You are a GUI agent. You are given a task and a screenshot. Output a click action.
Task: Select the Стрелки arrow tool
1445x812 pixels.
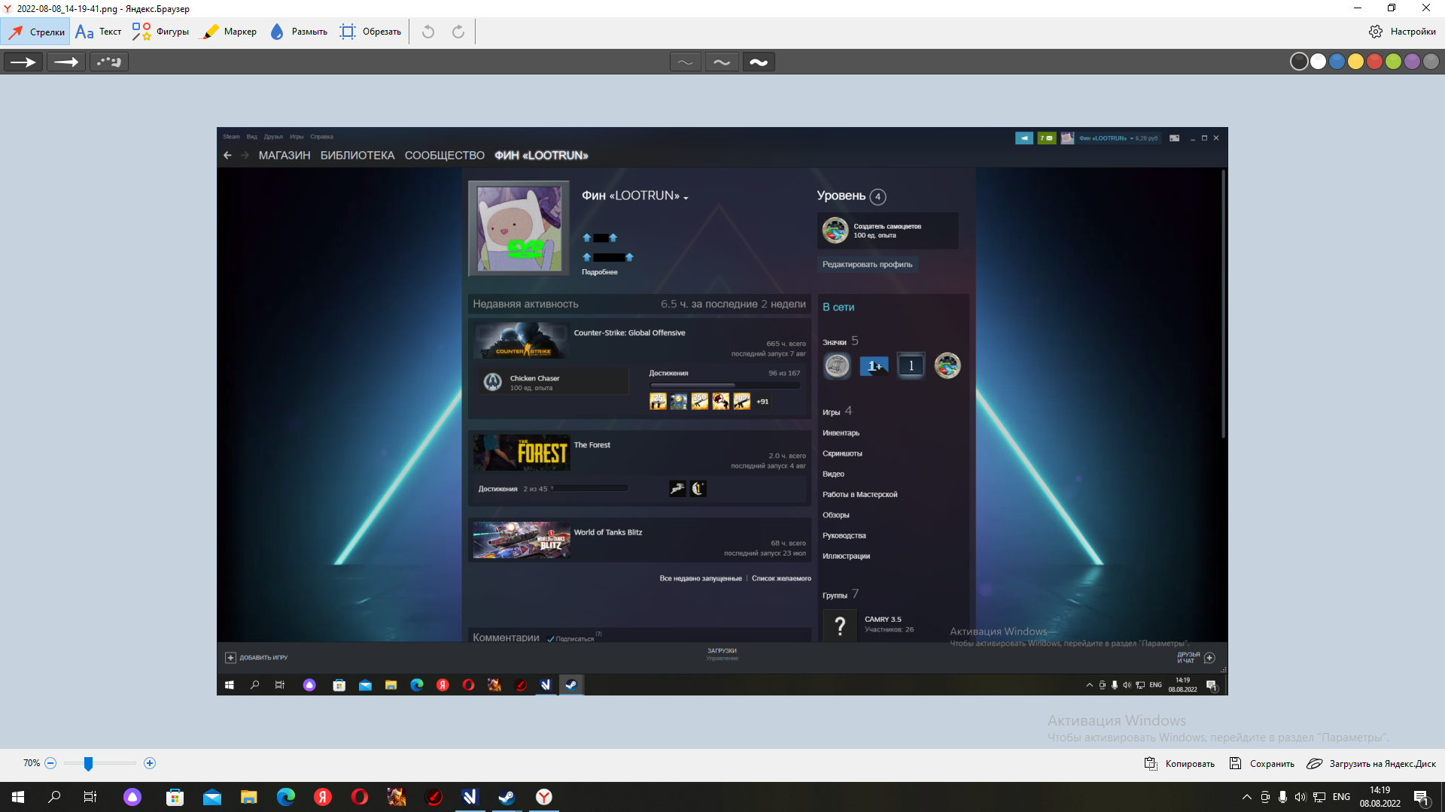pyautogui.click(x=36, y=32)
